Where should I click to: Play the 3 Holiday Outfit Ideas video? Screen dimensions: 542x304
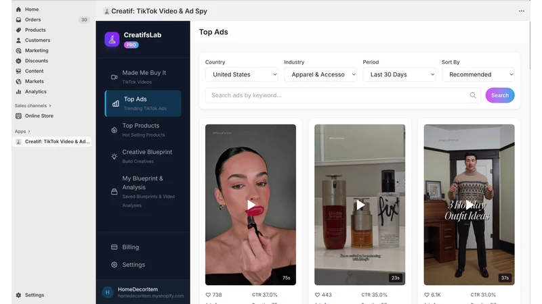469,205
